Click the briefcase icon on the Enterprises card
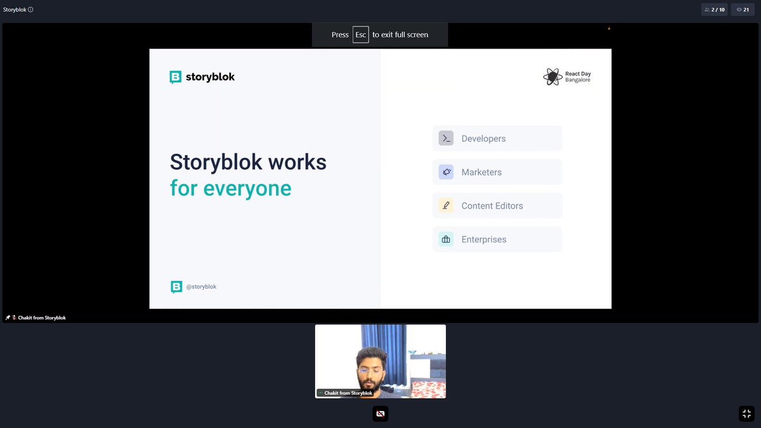The image size is (761, 428). [x=446, y=239]
